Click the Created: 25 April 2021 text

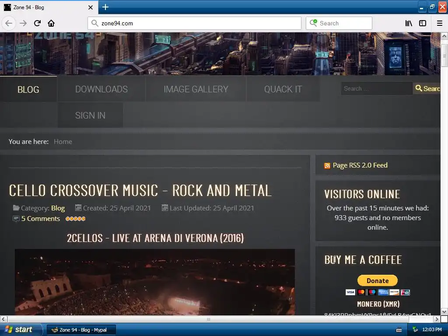pyautogui.click(x=117, y=208)
